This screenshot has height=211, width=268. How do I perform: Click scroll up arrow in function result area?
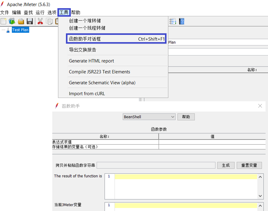click(260, 177)
